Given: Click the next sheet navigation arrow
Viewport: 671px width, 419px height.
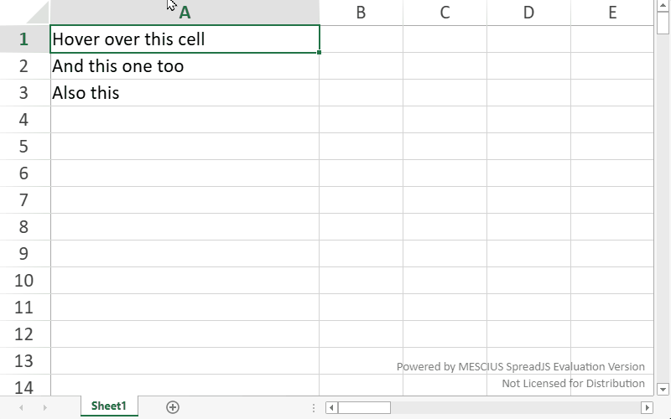Looking at the screenshot, I should pos(44,407).
